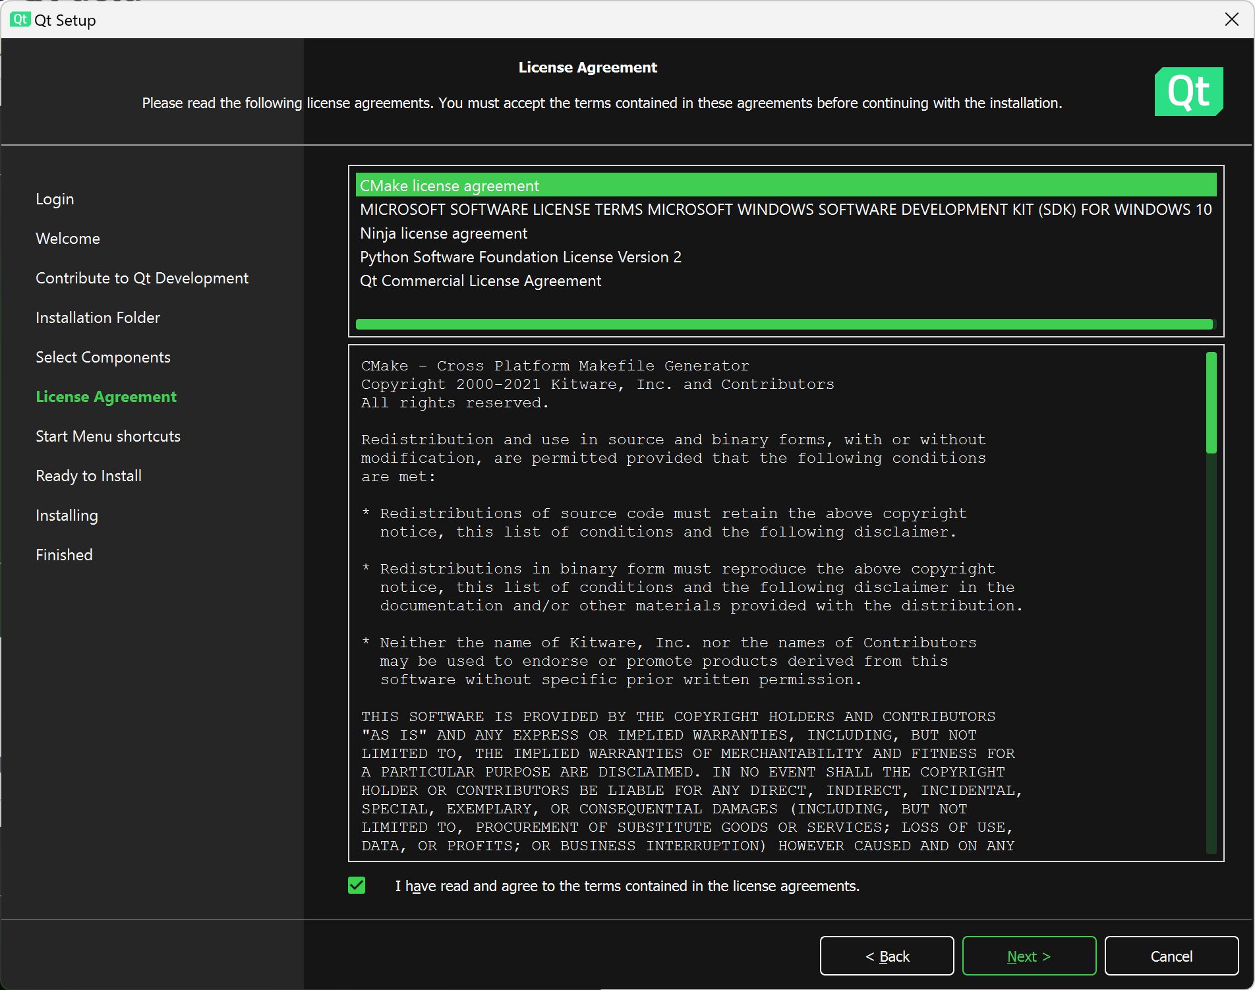
Task: Jump to Installation Folder step
Action: click(x=98, y=318)
